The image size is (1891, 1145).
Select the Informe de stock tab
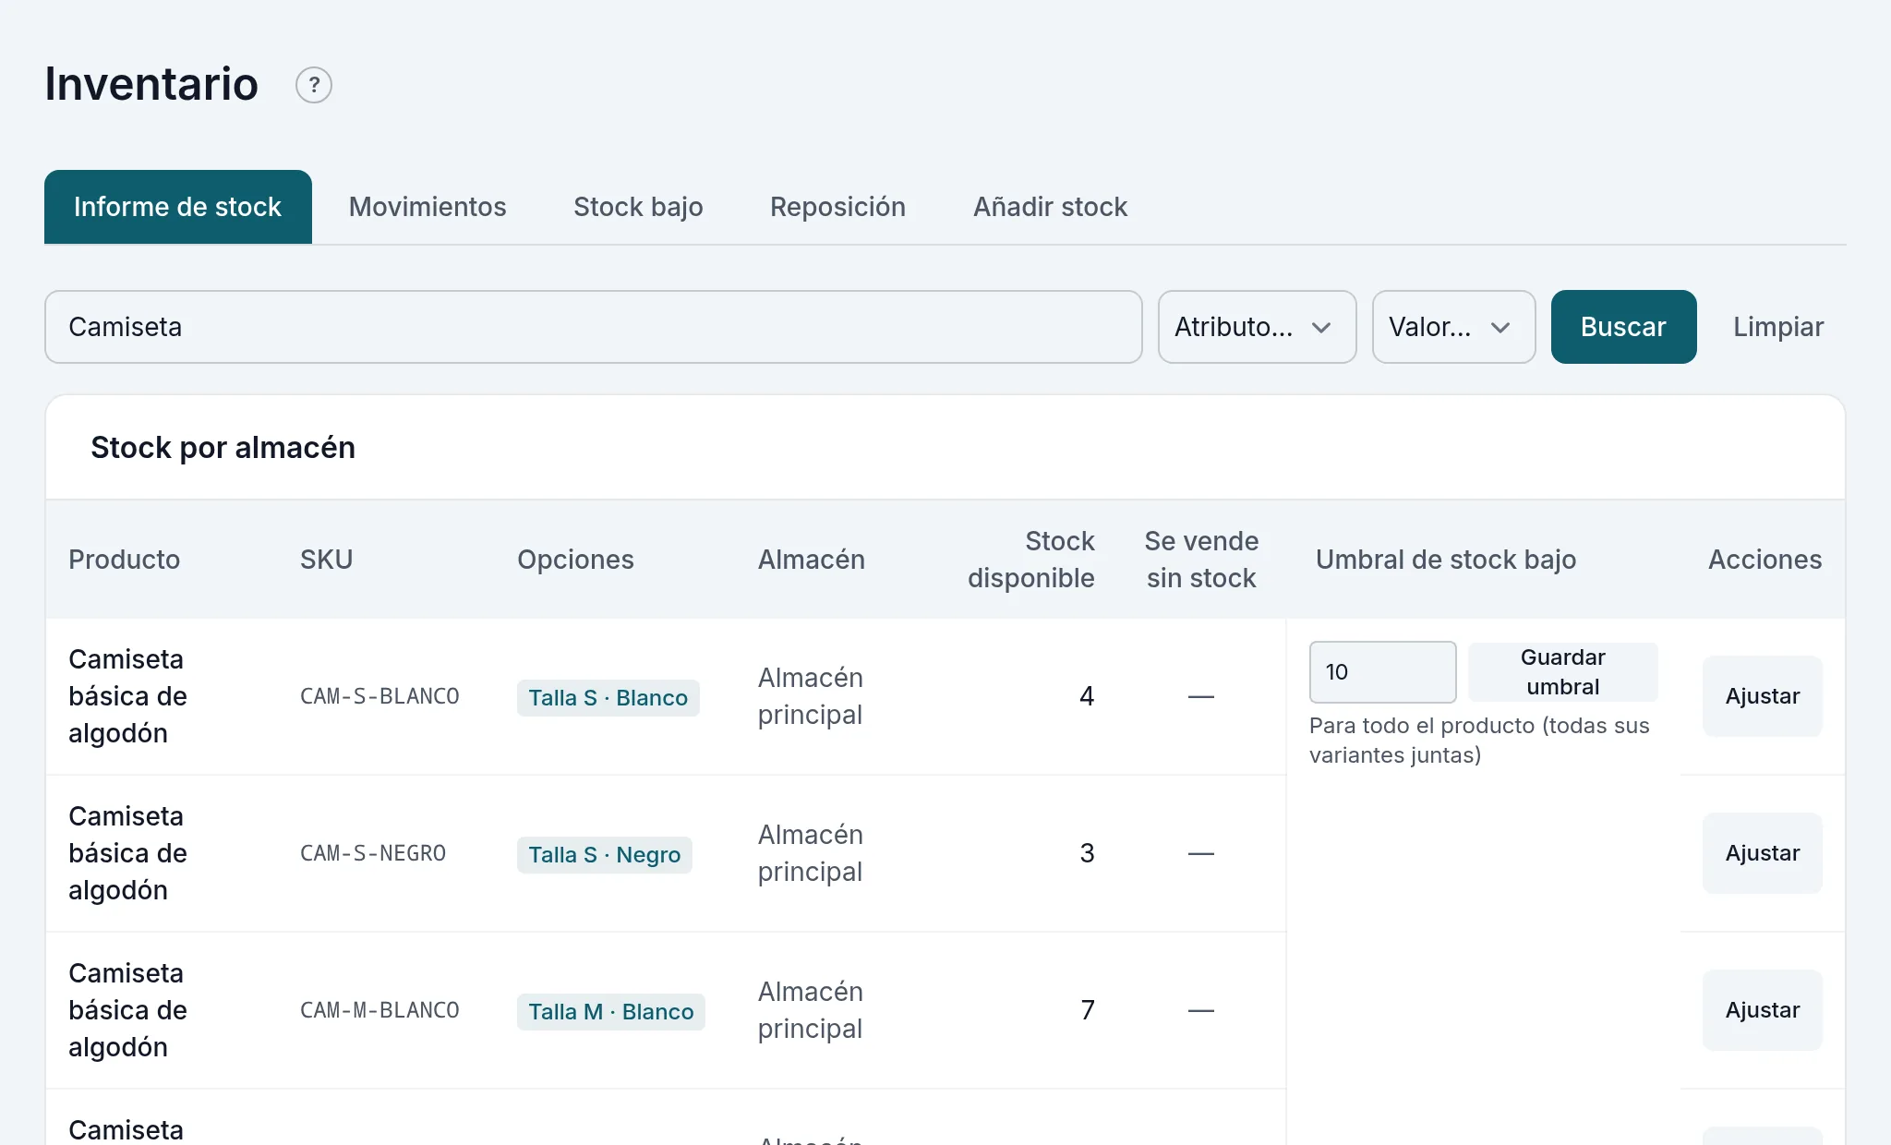pos(178,207)
